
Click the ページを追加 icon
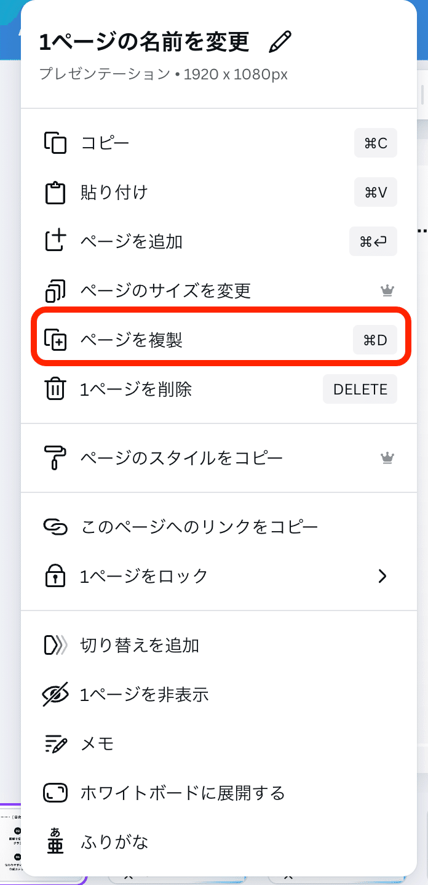55,241
